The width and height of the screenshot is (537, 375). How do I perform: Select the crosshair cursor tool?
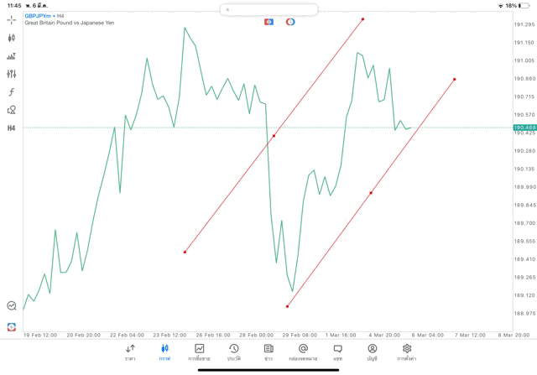pyautogui.click(x=11, y=20)
